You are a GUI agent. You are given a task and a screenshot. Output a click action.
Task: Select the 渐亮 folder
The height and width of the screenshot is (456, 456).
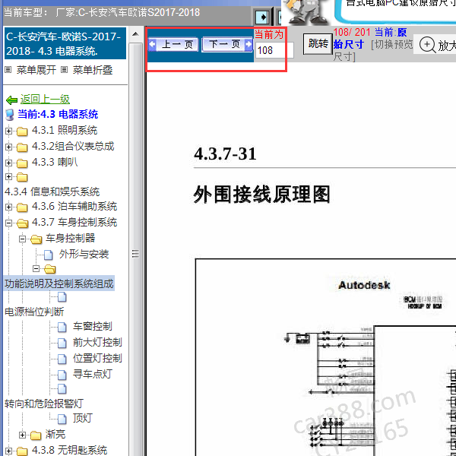[x=55, y=434]
